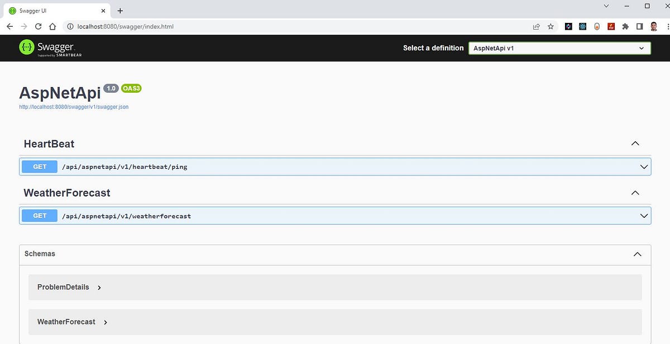The image size is (670, 344).
Task: Open the Select a definition dropdown
Action: [559, 48]
